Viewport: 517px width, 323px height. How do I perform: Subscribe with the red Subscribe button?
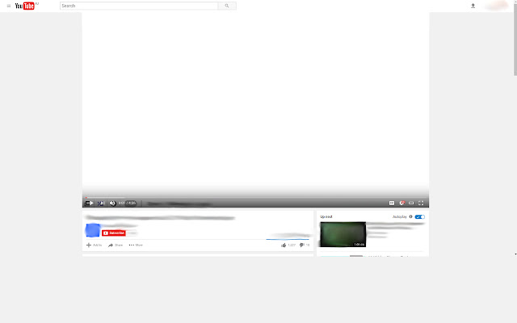point(114,233)
